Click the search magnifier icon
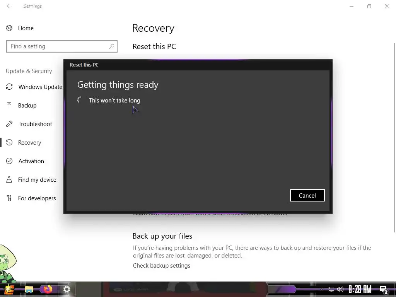 tap(112, 46)
